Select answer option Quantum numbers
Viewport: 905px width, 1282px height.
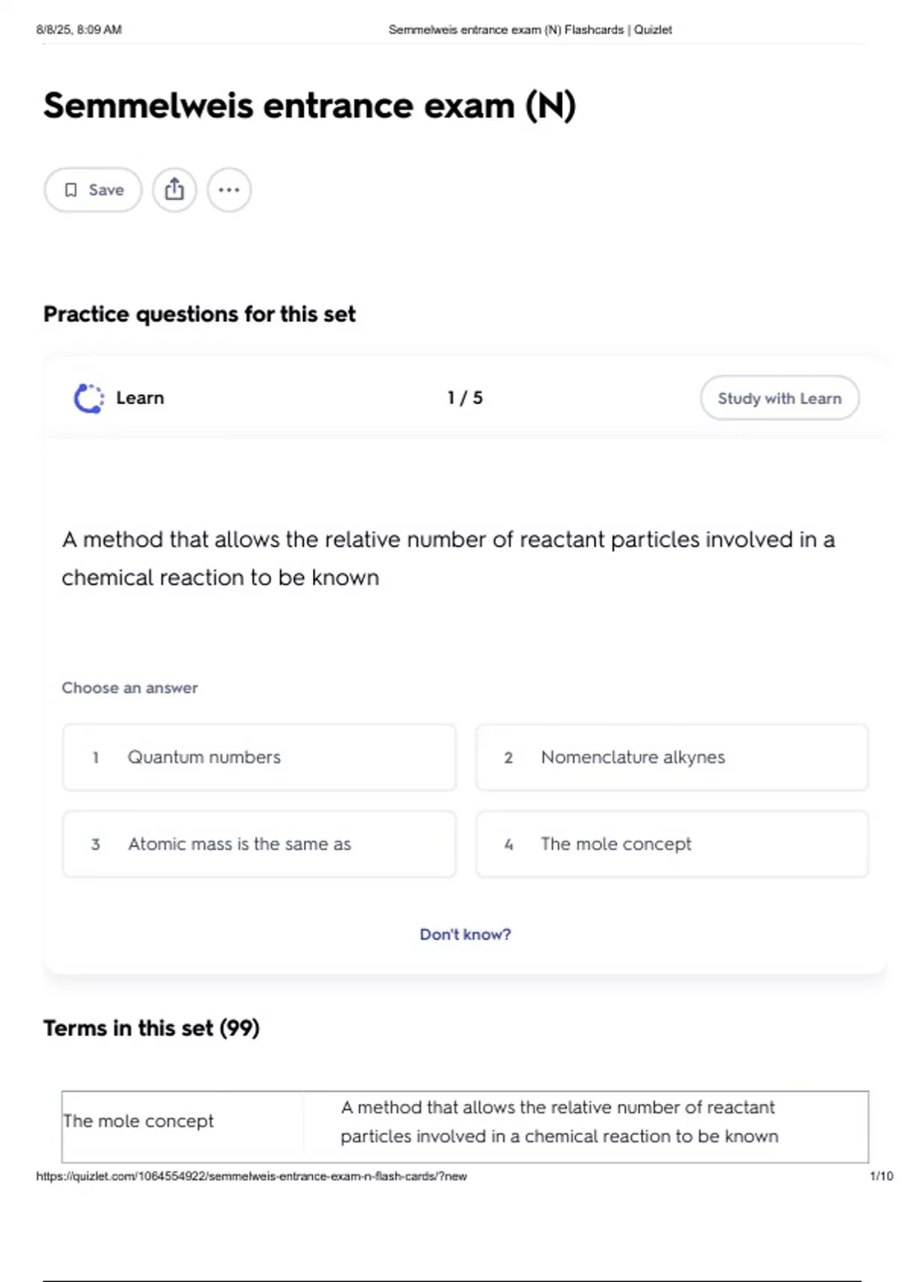(x=259, y=757)
